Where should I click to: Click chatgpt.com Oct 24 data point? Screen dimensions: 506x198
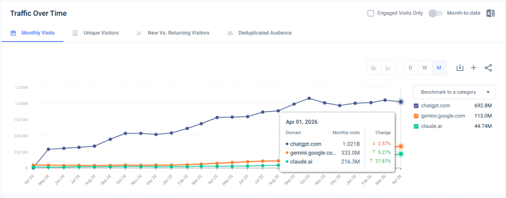(125, 133)
